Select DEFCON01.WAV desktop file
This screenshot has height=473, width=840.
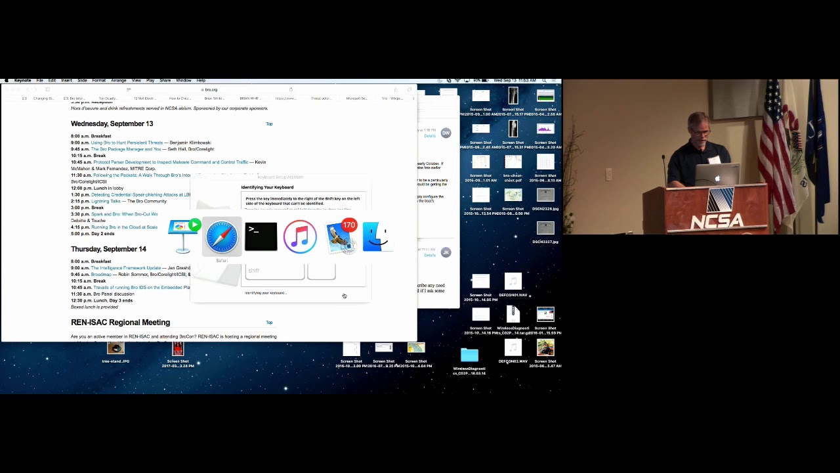coord(513,285)
